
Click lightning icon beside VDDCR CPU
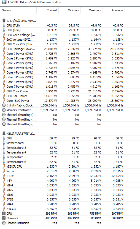(4, 166)
